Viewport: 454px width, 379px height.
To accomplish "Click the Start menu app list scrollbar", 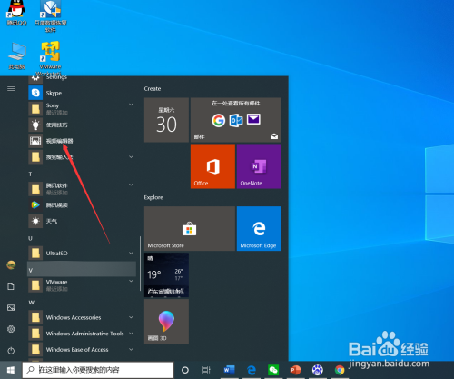I will pos(140,264).
